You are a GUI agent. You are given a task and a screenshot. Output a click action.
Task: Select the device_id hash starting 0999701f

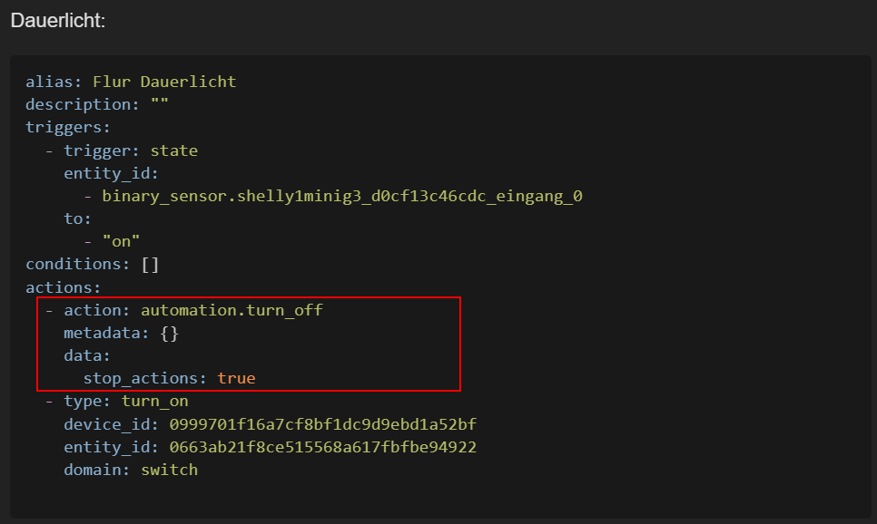(322, 424)
